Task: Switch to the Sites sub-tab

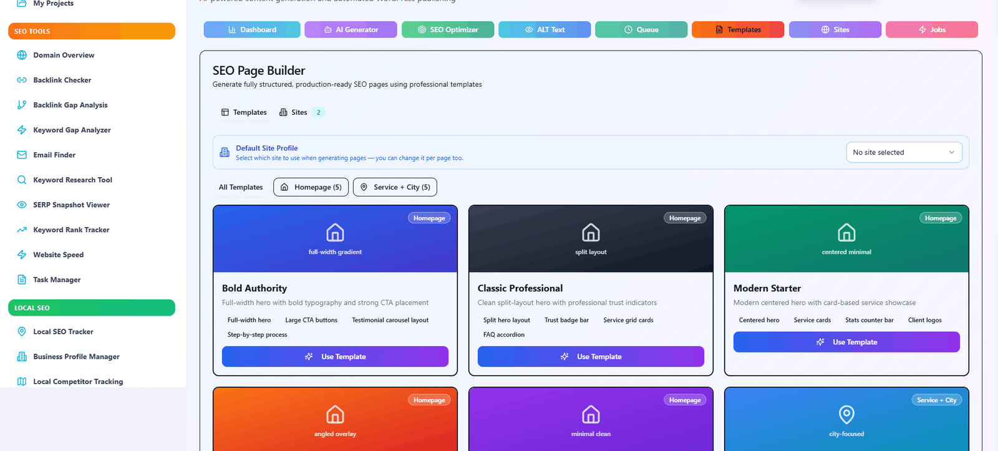Action: [299, 112]
